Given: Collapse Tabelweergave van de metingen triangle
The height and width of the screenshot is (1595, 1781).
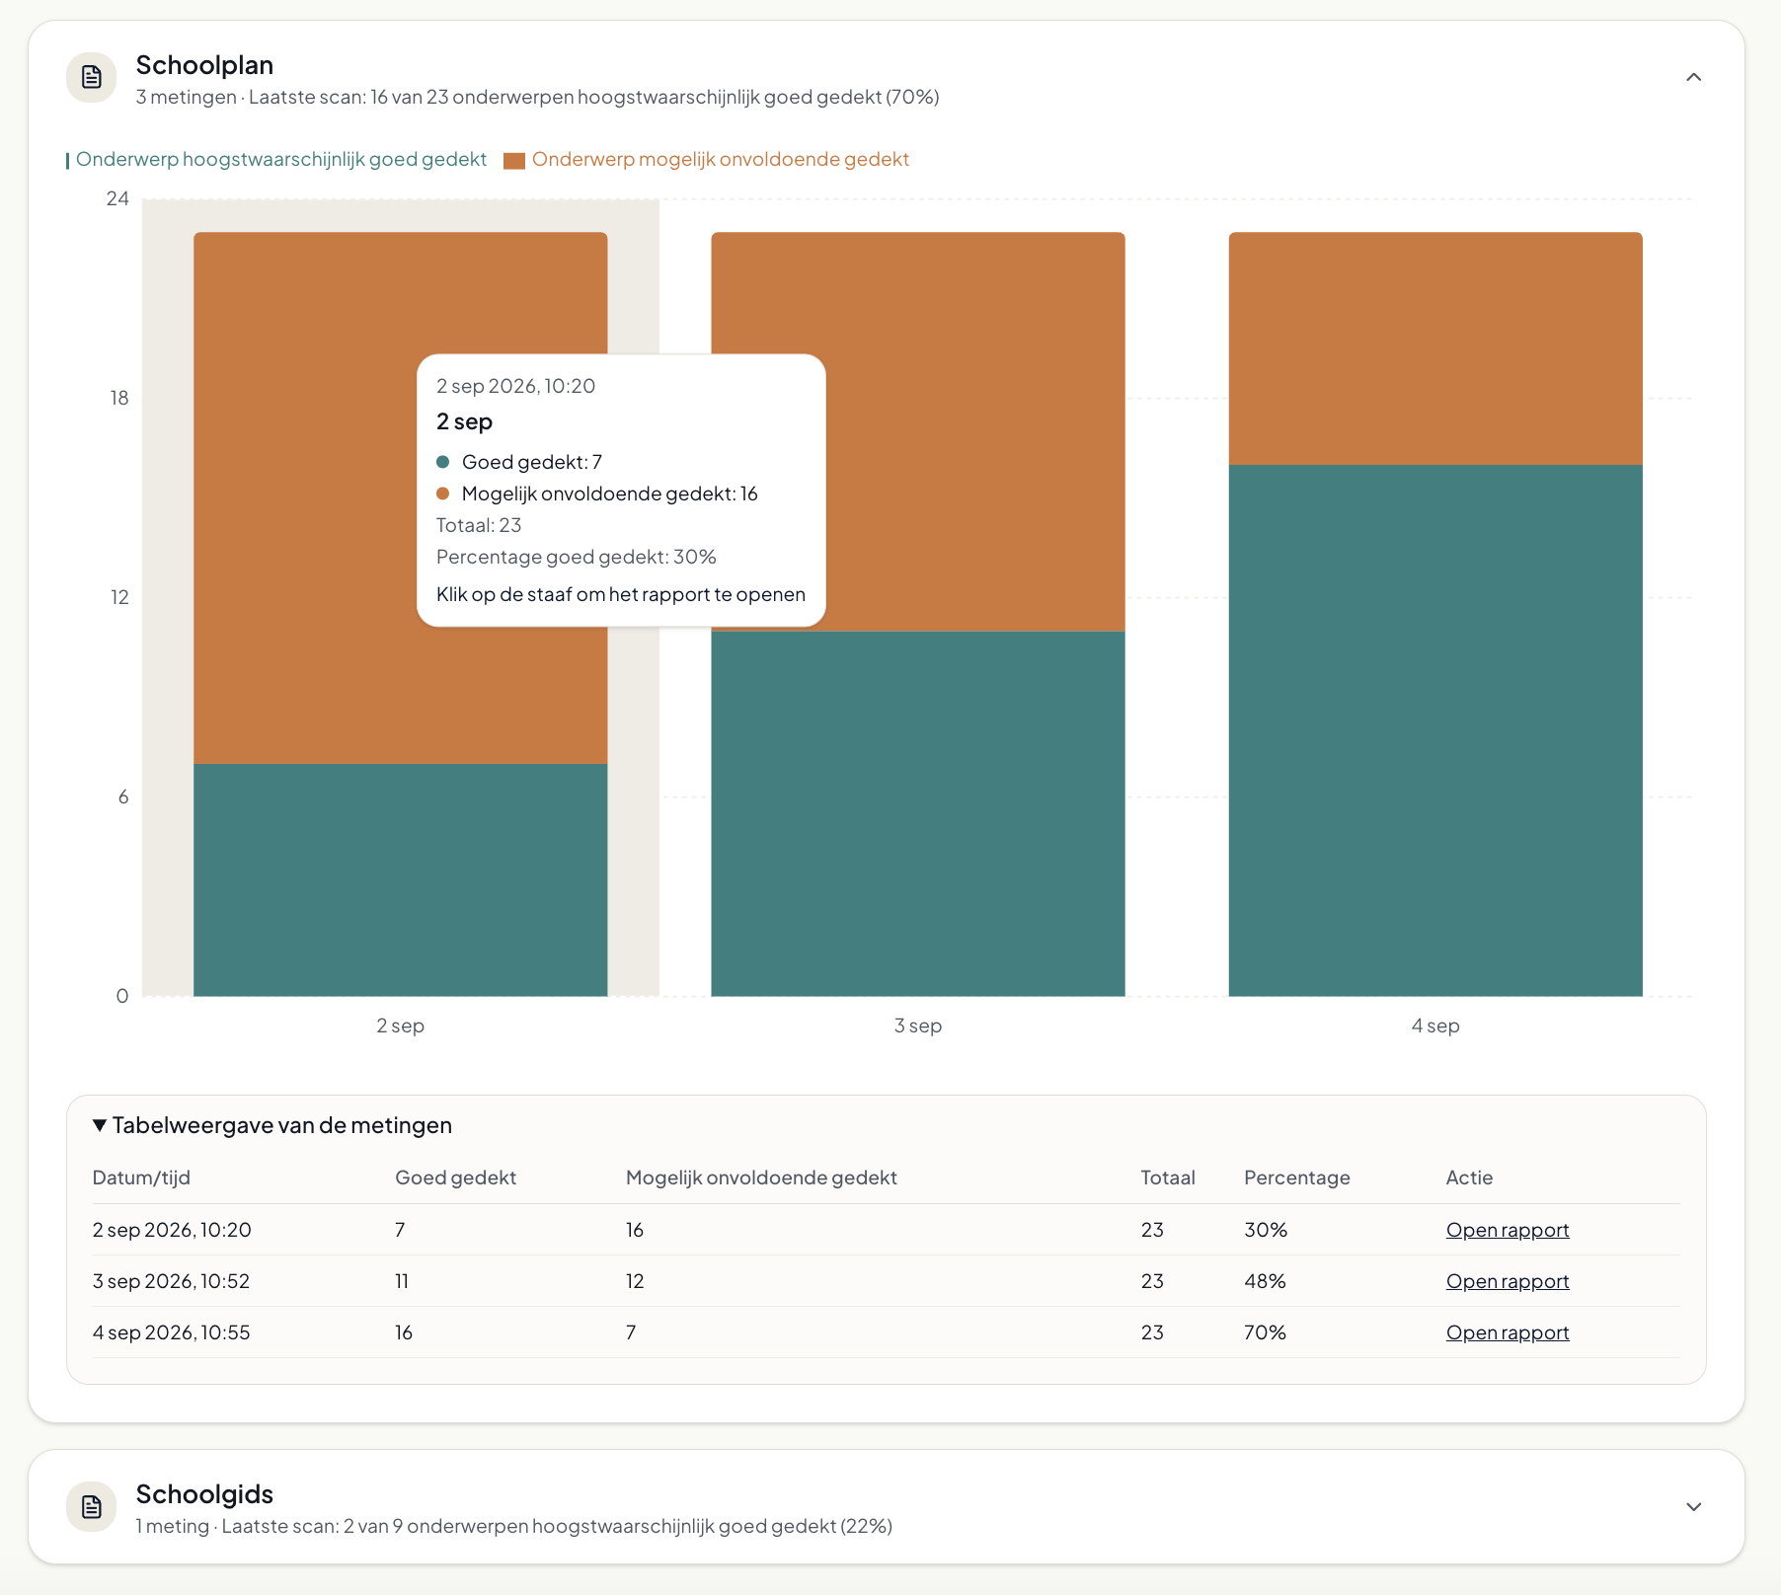Looking at the screenshot, I should [x=100, y=1125].
